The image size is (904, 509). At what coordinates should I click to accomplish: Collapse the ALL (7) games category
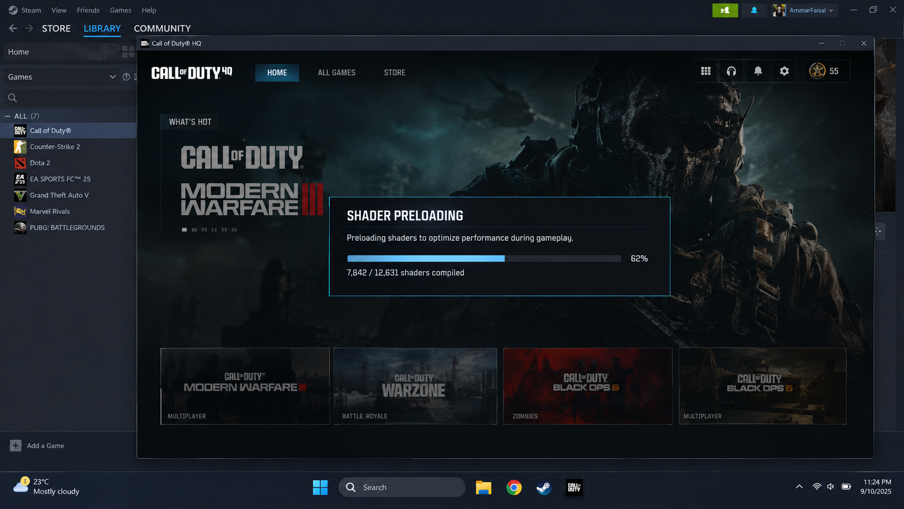point(8,116)
